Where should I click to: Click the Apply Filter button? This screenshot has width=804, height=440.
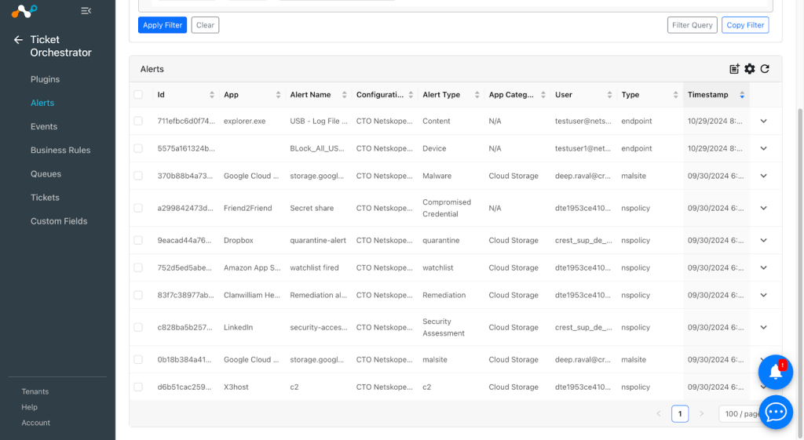163,25
